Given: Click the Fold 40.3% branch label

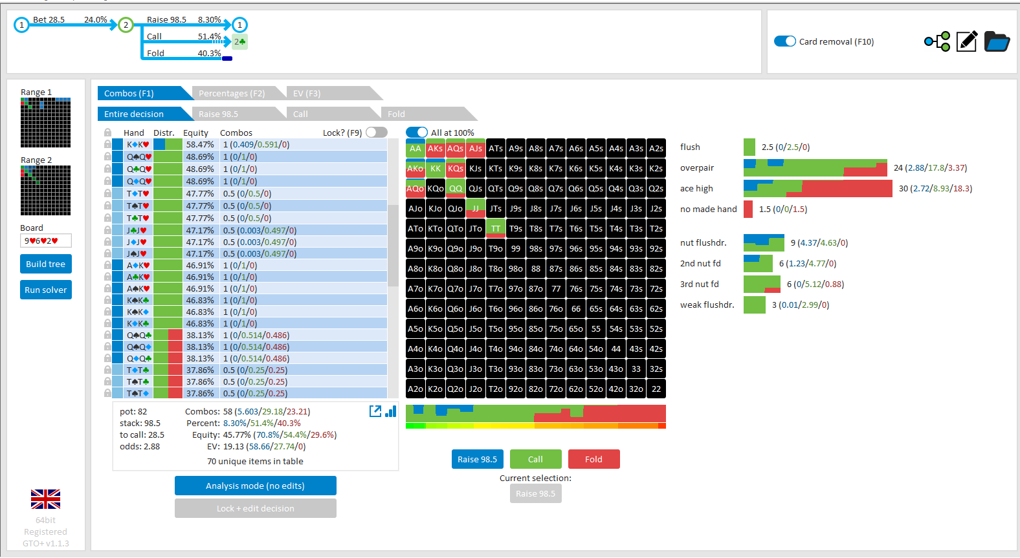Looking at the screenshot, I should 184,53.
